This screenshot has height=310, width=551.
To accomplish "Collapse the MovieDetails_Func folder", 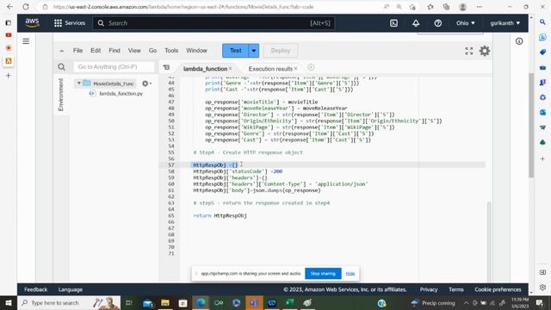I will 79,84.
